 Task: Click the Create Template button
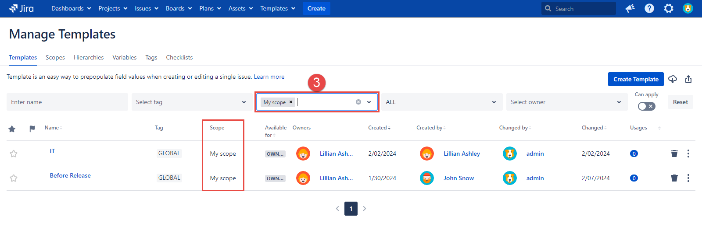pos(636,79)
